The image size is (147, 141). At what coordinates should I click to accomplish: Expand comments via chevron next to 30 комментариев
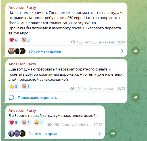[x=122, y=51]
